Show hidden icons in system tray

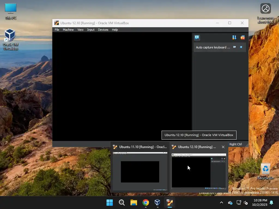pos(222,202)
